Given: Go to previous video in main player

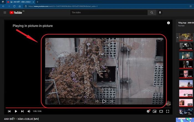Looking at the screenshot, I should [x=9, y=111].
